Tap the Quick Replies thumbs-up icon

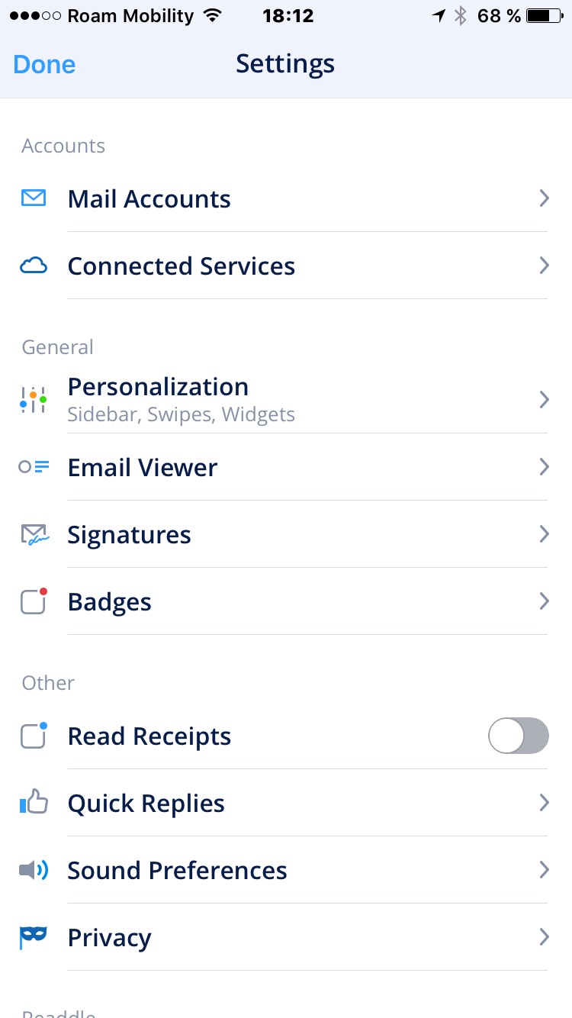[34, 803]
